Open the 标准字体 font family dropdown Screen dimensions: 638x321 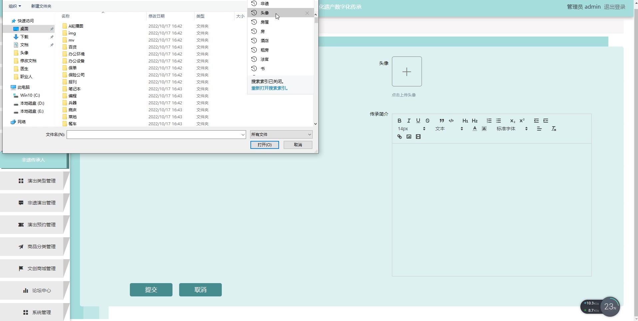pos(512,129)
